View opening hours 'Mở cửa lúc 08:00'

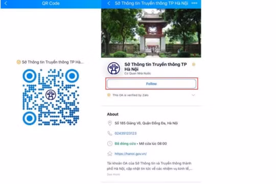(x=153, y=144)
